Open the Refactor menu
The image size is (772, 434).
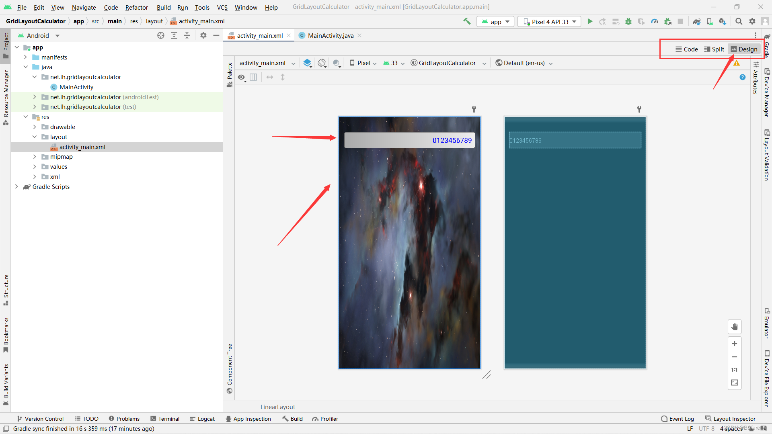click(x=136, y=7)
